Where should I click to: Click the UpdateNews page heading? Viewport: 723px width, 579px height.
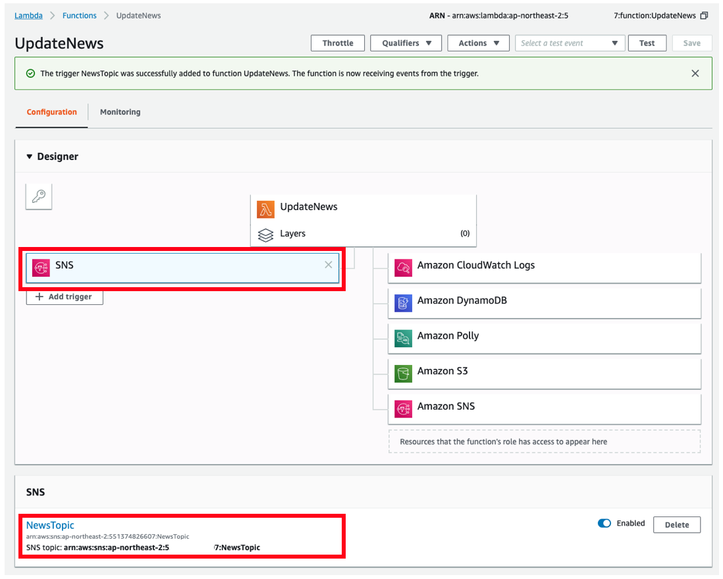[59, 43]
